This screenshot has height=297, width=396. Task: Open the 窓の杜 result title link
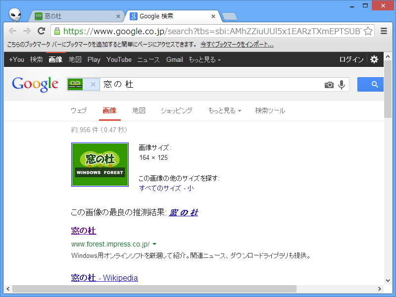[84, 231]
